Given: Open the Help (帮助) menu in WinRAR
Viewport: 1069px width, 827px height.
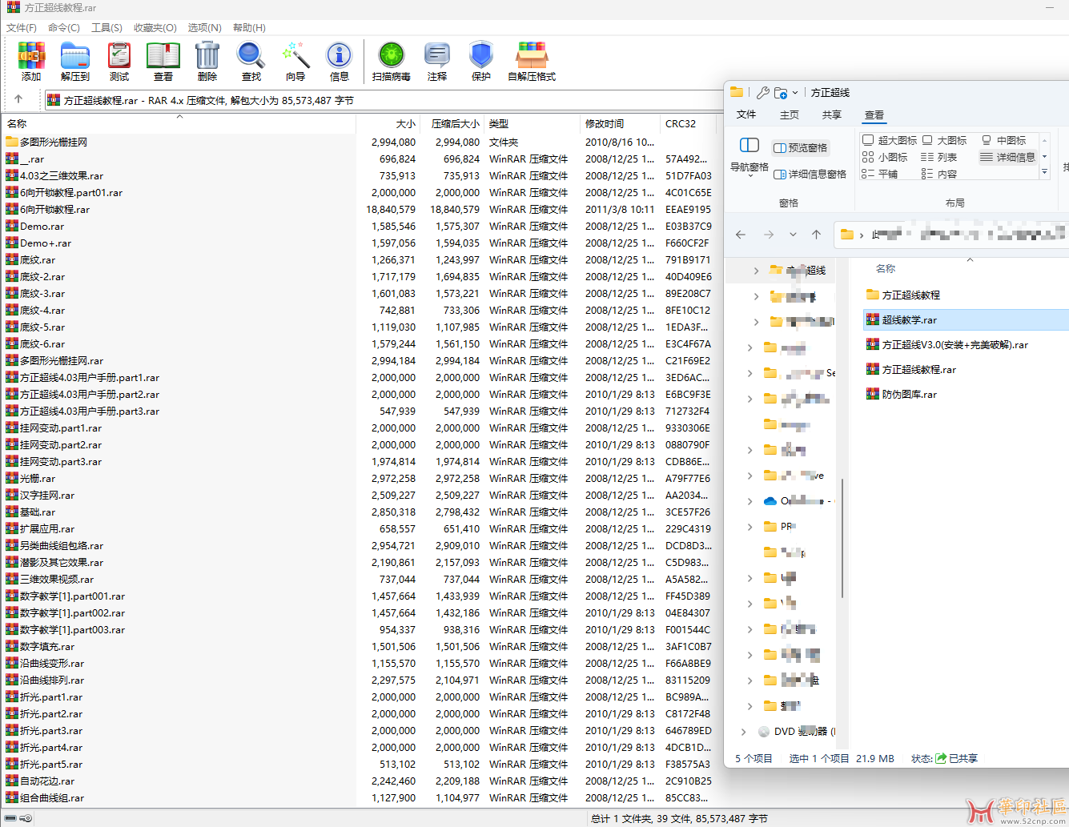Looking at the screenshot, I should pos(249,27).
